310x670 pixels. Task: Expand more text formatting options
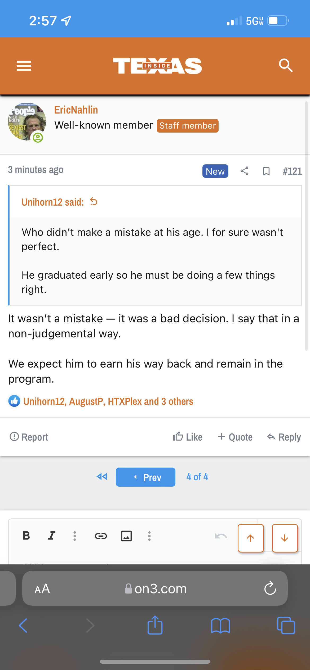click(75, 536)
